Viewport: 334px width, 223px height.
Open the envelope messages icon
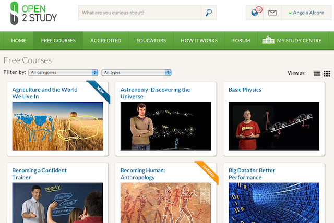tap(272, 13)
